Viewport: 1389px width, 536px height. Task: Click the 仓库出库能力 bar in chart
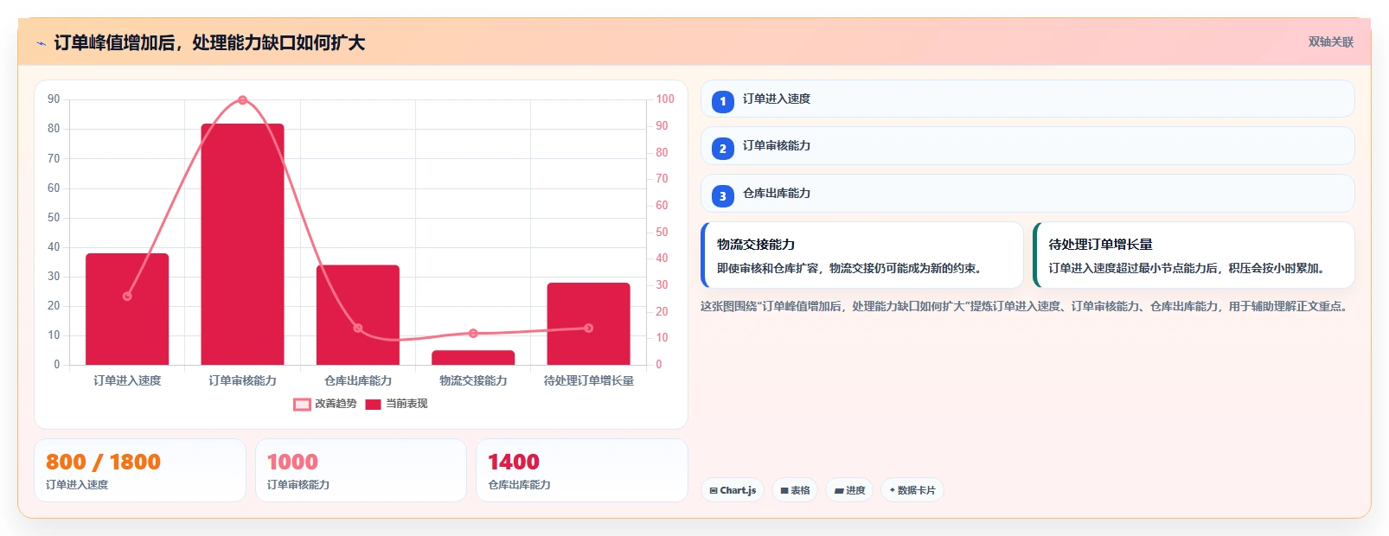coord(358,315)
